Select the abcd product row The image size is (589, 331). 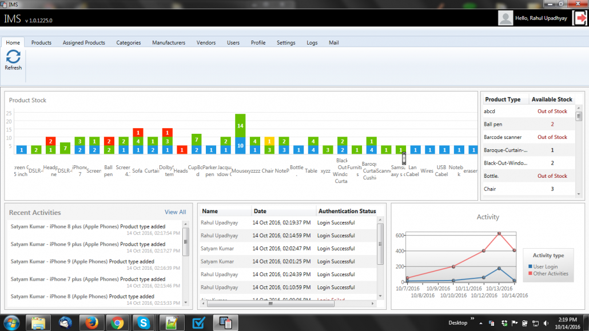click(x=528, y=111)
